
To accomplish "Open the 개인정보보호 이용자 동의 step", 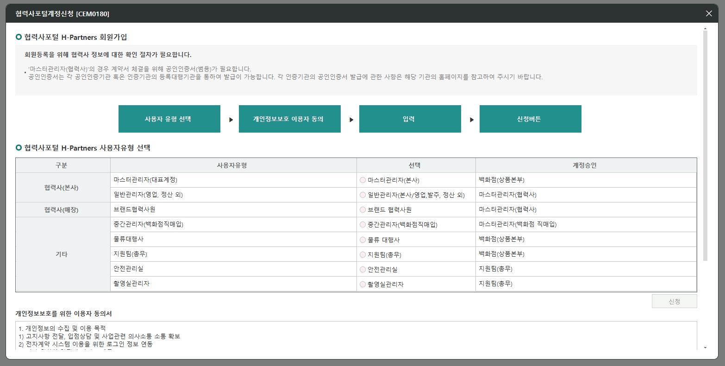I will (x=290, y=119).
